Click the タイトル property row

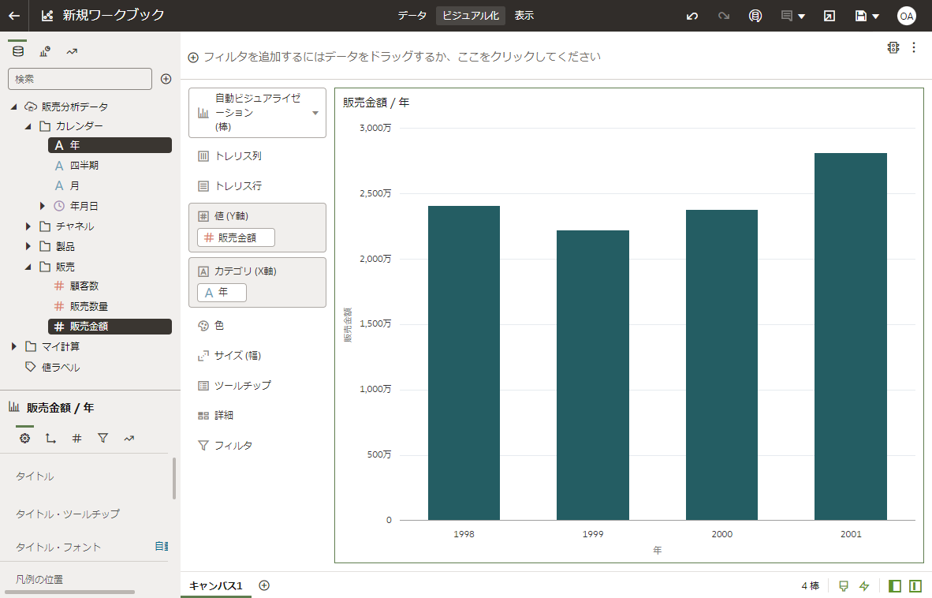click(86, 477)
